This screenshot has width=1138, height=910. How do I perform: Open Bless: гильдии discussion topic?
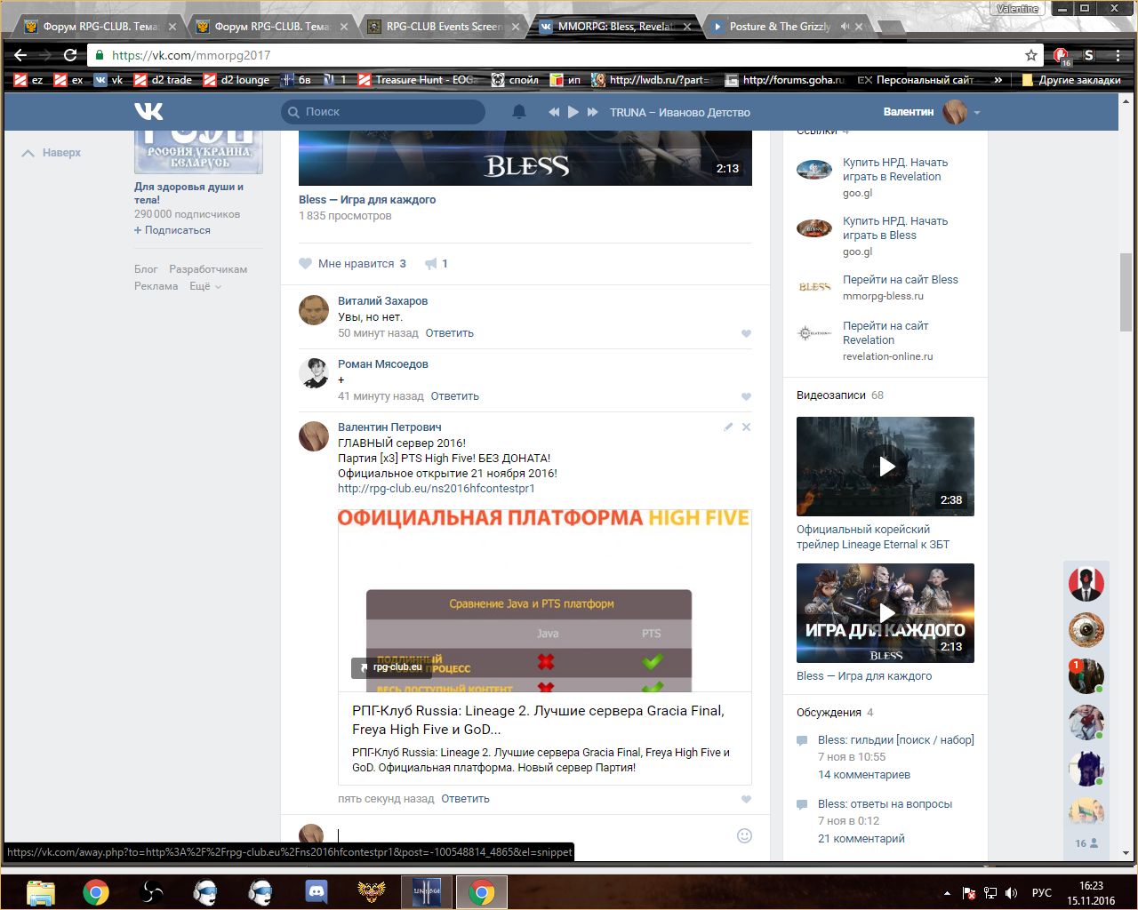(896, 740)
